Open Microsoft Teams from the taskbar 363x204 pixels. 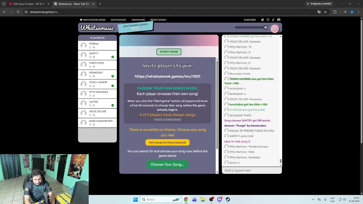194,199
